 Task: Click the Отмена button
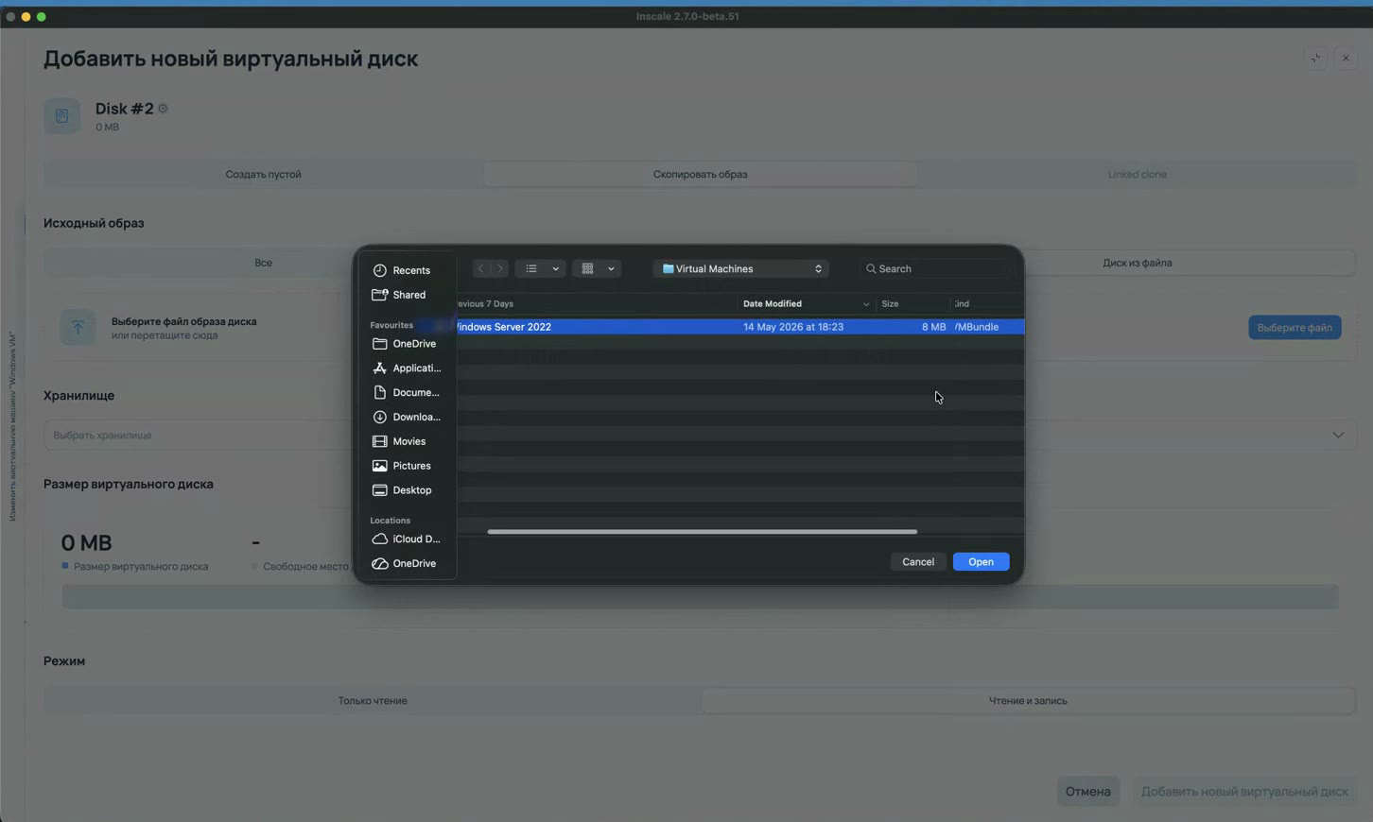pos(1087,792)
